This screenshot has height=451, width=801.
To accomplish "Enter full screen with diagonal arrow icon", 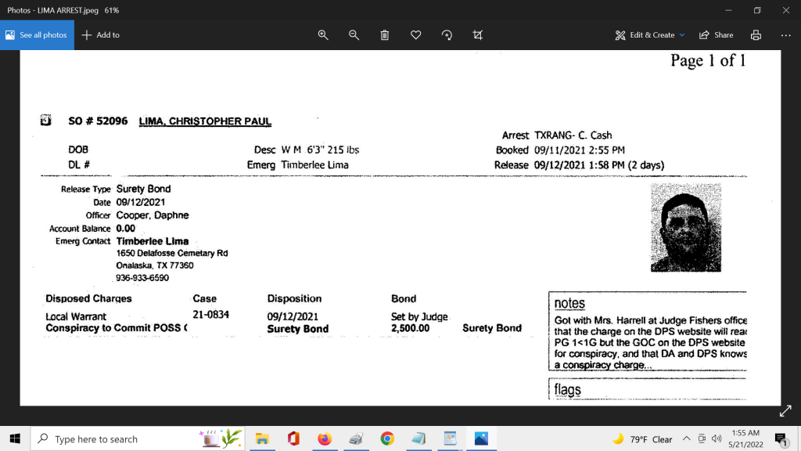I will pyautogui.click(x=785, y=410).
